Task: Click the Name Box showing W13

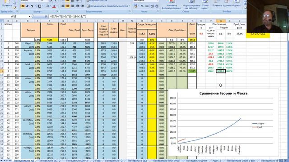Action: pyautogui.click(x=14, y=17)
